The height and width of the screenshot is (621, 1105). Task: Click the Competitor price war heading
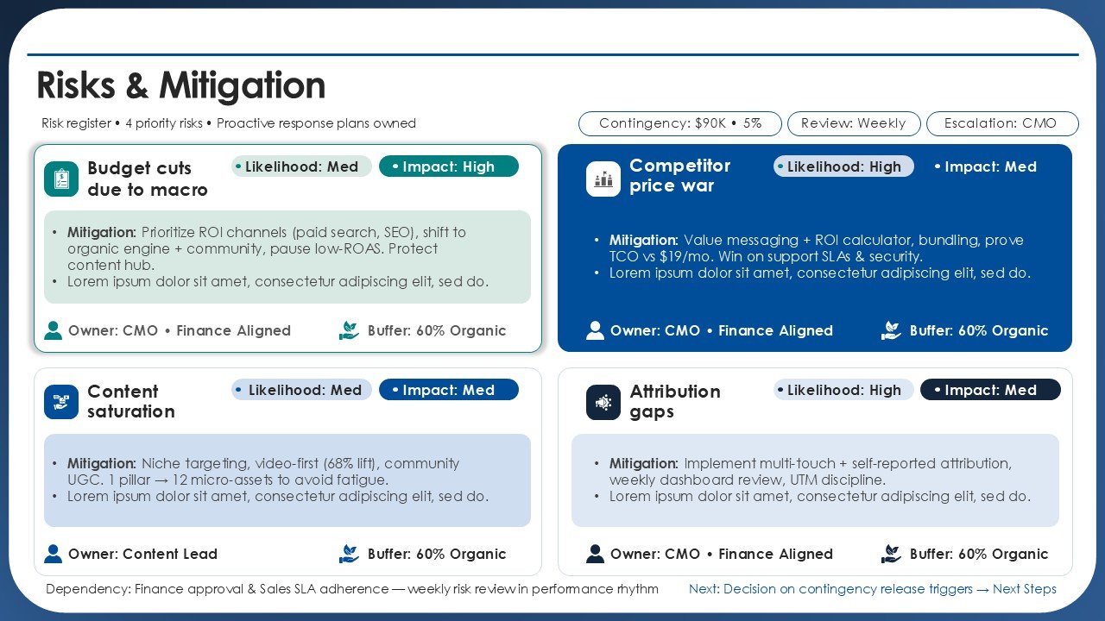[x=679, y=175]
